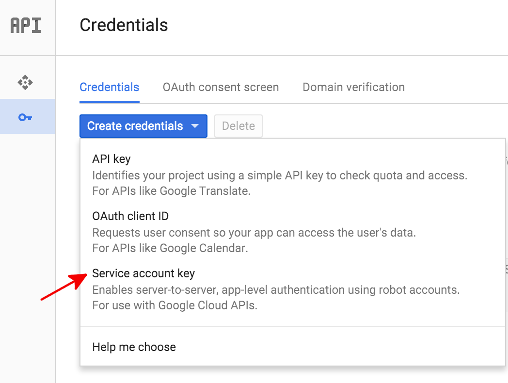Click the "Identifies your project" description text

pos(279,176)
